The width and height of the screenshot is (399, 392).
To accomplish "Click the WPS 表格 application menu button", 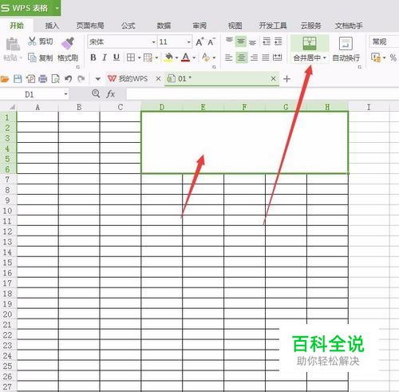I will pos(30,8).
